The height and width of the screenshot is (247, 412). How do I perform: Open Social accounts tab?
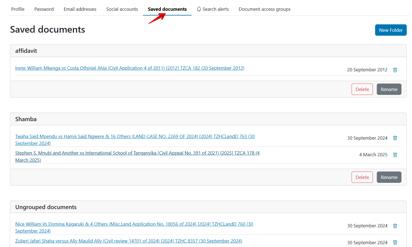(x=122, y=9)
